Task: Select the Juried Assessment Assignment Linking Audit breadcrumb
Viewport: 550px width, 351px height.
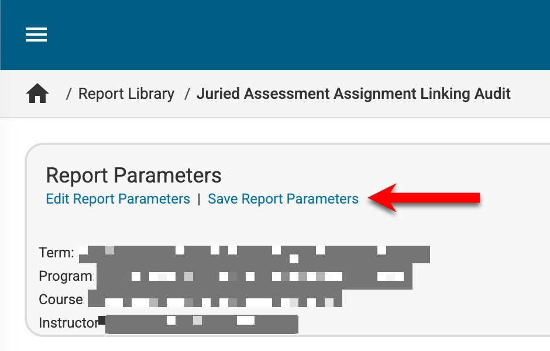Action: [353, 94]
